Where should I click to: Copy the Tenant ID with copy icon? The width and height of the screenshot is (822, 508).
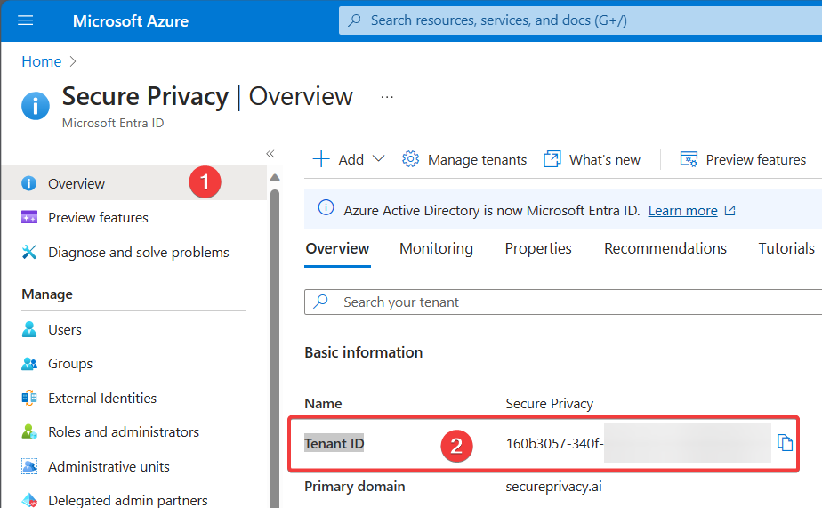[785, 443]
